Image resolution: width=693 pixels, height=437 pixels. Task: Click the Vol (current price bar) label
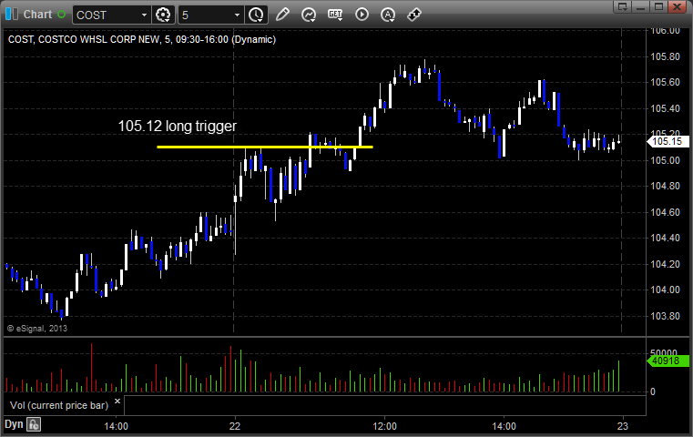pos(59,405)
